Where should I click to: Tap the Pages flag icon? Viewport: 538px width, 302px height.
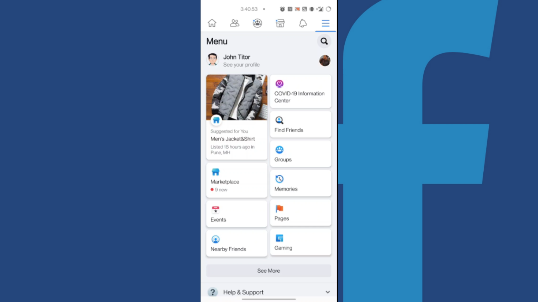(279, 208)
